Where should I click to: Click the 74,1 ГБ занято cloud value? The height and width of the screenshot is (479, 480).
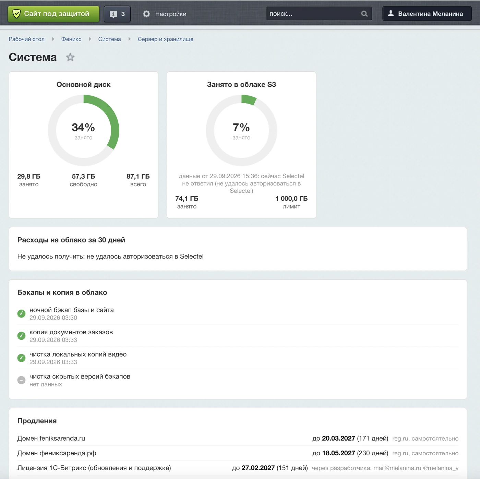[187, 202]
